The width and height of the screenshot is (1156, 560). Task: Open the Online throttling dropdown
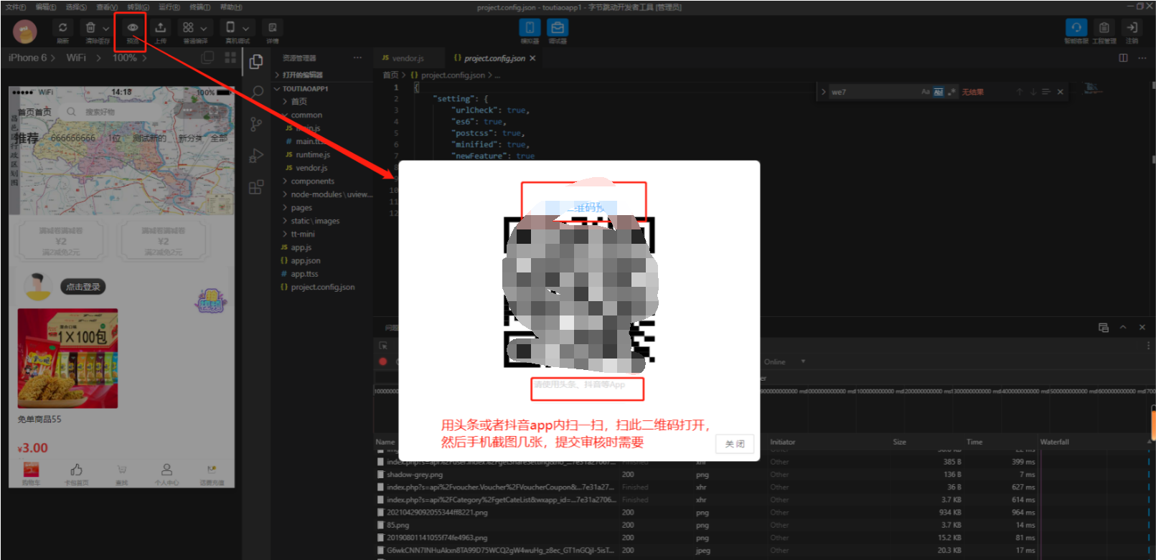[x=785, y=362]
